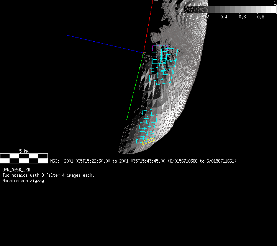Viewport: 277px width, 246px height.
Task: Click the 'Mosaics are zigzag.' text line
Action: (24, 181)
